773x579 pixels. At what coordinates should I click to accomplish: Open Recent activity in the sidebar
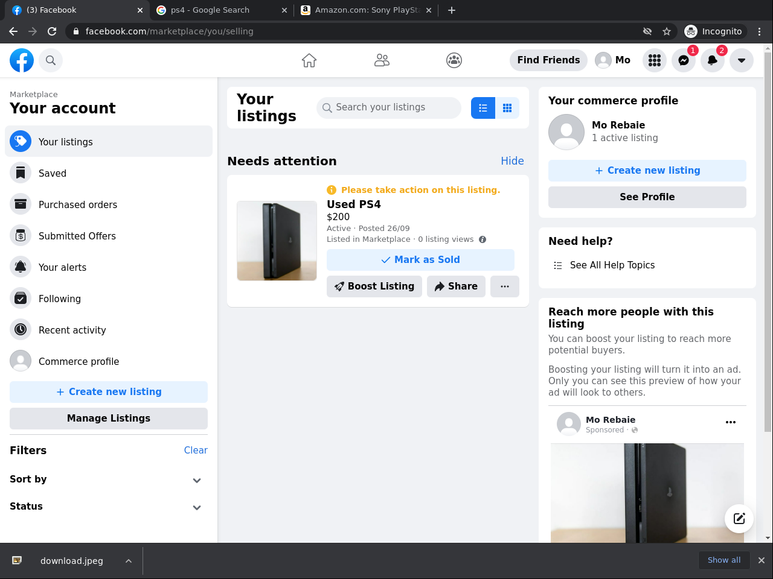pos(109,329)
